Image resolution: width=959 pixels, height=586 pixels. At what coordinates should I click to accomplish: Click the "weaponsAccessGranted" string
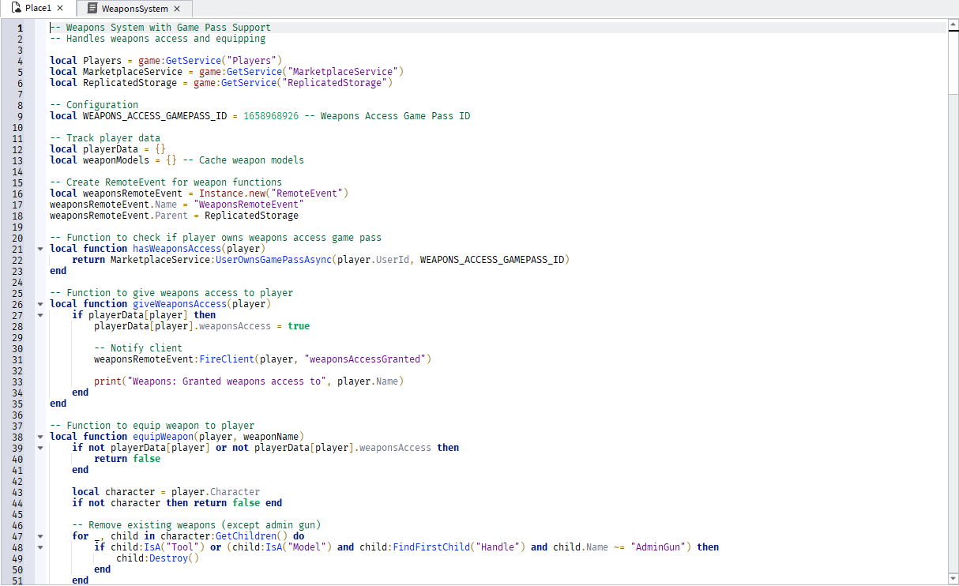[x=365, y=359]
